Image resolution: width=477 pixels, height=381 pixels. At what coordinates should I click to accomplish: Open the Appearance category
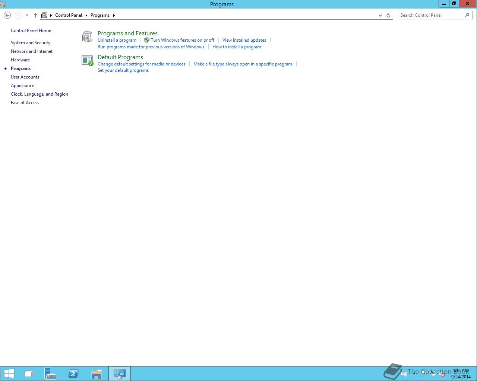pos(22,86)
